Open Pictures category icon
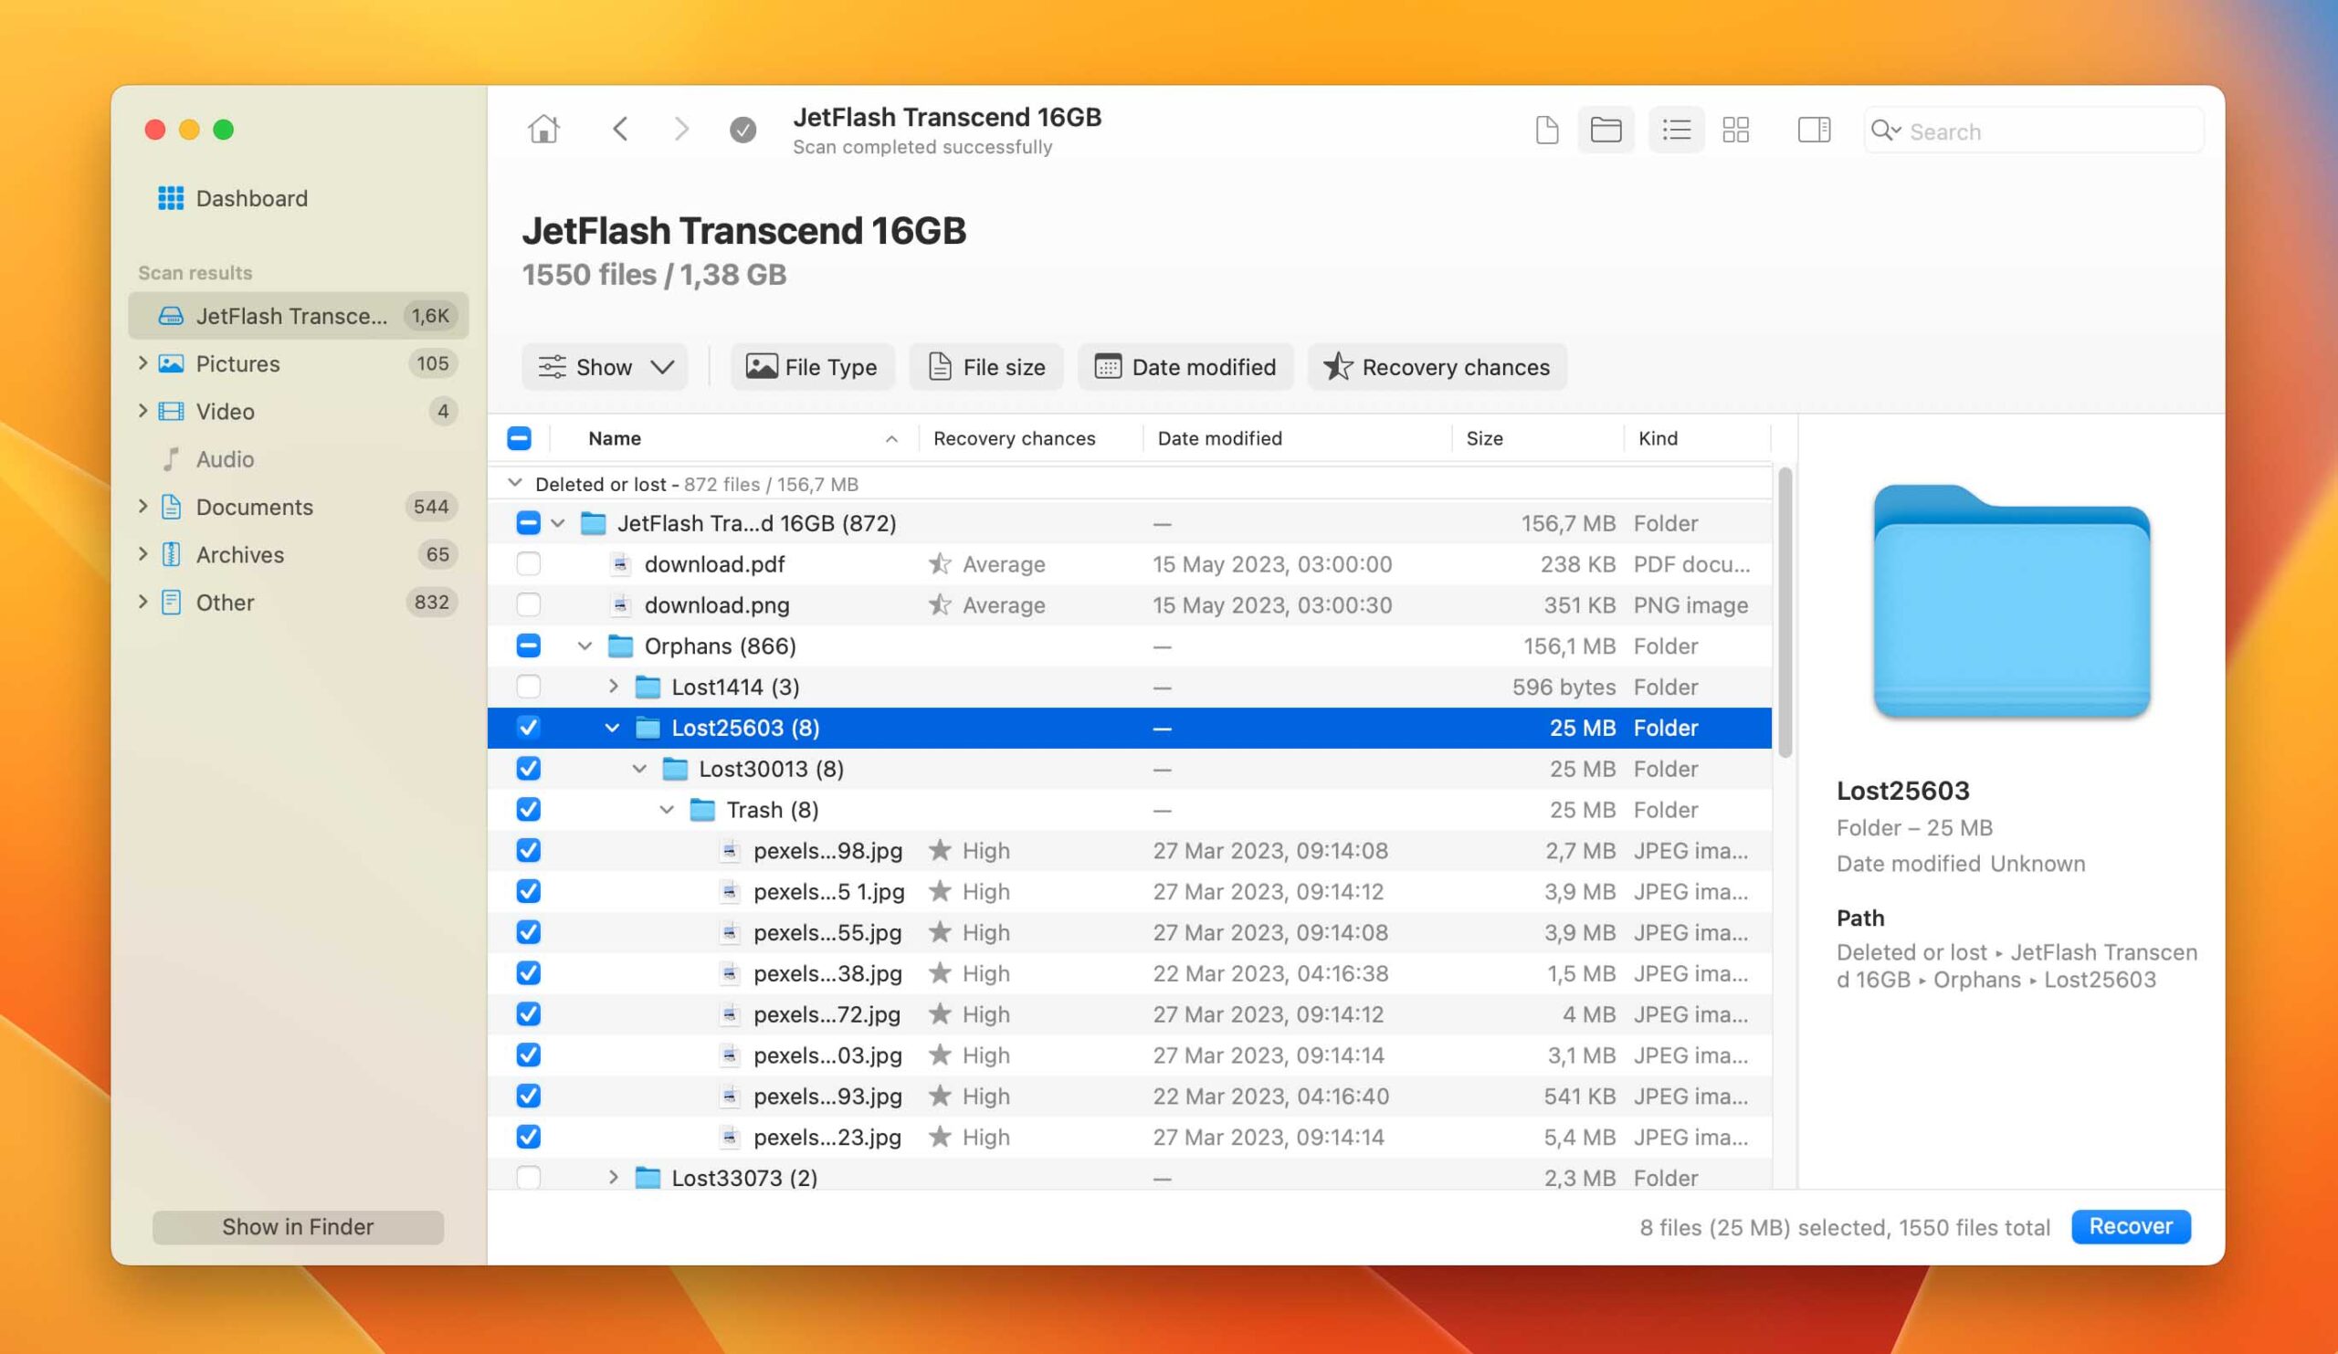Viewport: 2338px width, 1354px height. pyautogui.click(x=171, y=363)
